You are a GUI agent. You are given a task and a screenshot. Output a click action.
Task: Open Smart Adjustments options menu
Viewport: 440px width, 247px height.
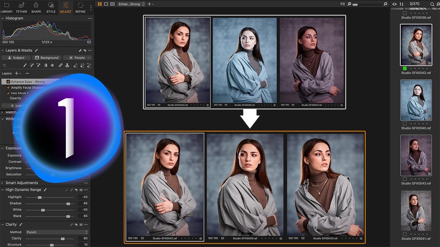click(x=86, y=183)
